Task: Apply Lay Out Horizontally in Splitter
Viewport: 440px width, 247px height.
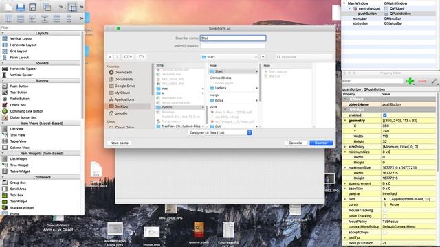Action: click(32, 19)
